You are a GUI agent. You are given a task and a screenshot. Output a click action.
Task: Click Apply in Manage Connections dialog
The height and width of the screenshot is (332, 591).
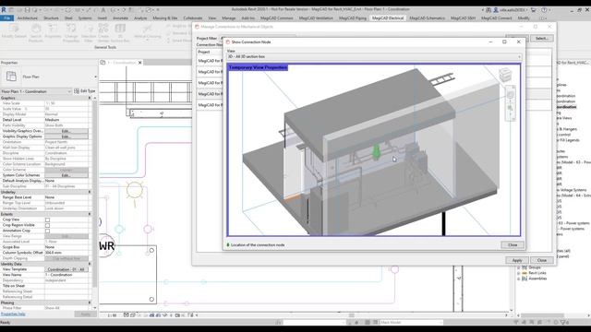tap(517, 260)
